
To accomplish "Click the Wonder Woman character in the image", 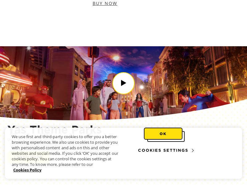I will click(x=140, y=105).
